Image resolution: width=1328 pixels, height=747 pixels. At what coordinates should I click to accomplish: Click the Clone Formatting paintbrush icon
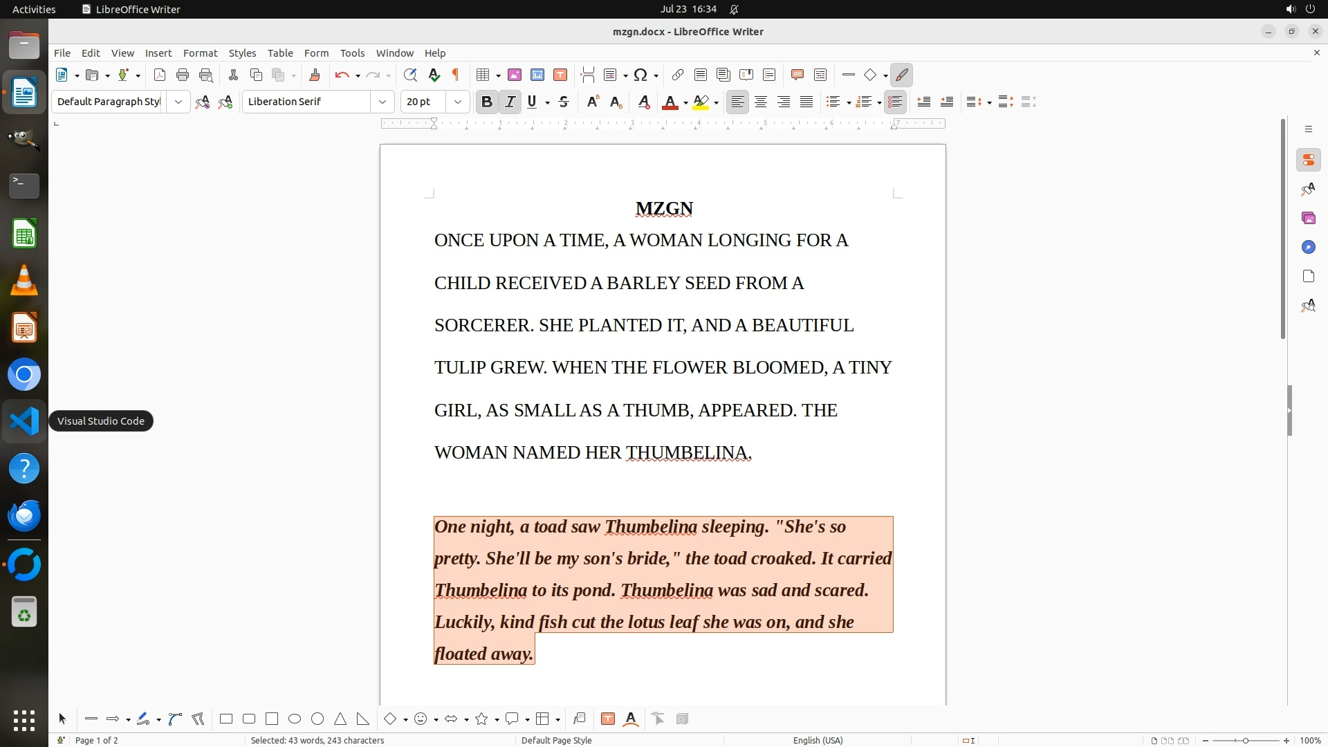(x=315, y=75)
